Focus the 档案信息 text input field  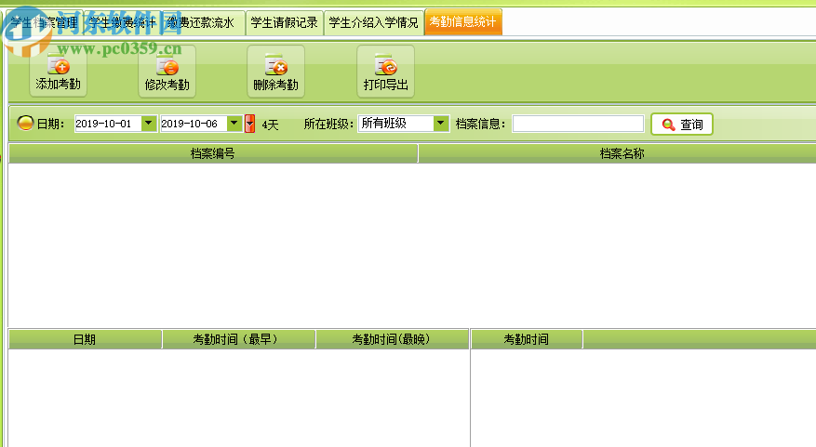[578, 124]
